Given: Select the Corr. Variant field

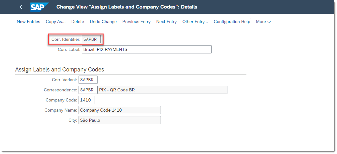Looking at the screenshot, I should (88, 80).
